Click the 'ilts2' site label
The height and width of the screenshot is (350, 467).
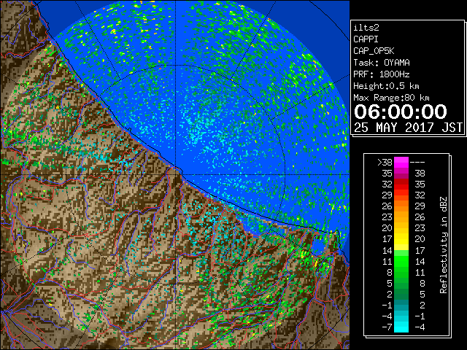(366, 28)
